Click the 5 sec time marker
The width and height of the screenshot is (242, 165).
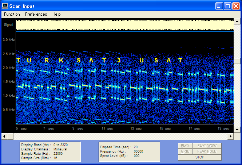(21, 128)
